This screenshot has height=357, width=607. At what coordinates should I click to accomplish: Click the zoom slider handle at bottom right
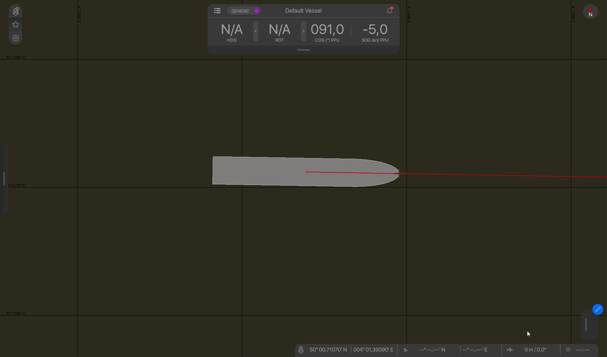click(x=586, y=324)
